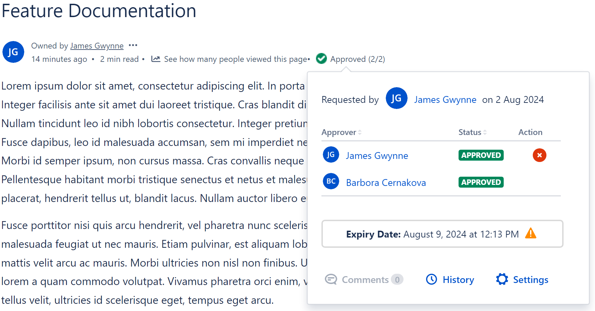Click the JG owner avatar beside page title
The image size is (595, 311).
click(x=13, y=52)
